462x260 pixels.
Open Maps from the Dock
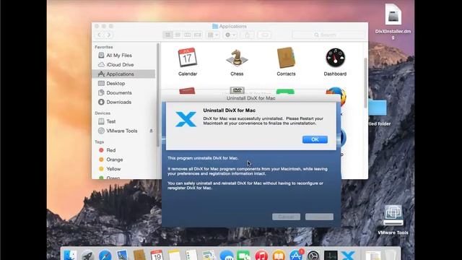(x=209, y=255)
